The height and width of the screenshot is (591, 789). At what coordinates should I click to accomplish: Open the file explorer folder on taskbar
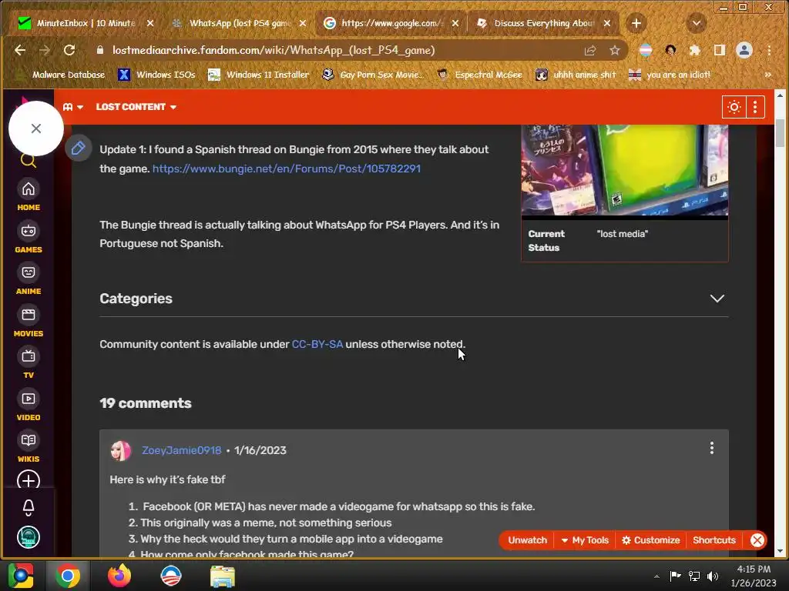click(223, 576)
